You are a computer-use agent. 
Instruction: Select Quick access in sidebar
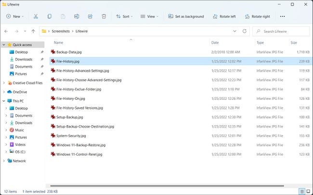tap(22, 45)
